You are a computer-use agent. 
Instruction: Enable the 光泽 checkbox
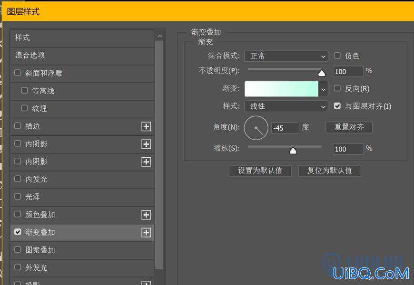(18, 197)
